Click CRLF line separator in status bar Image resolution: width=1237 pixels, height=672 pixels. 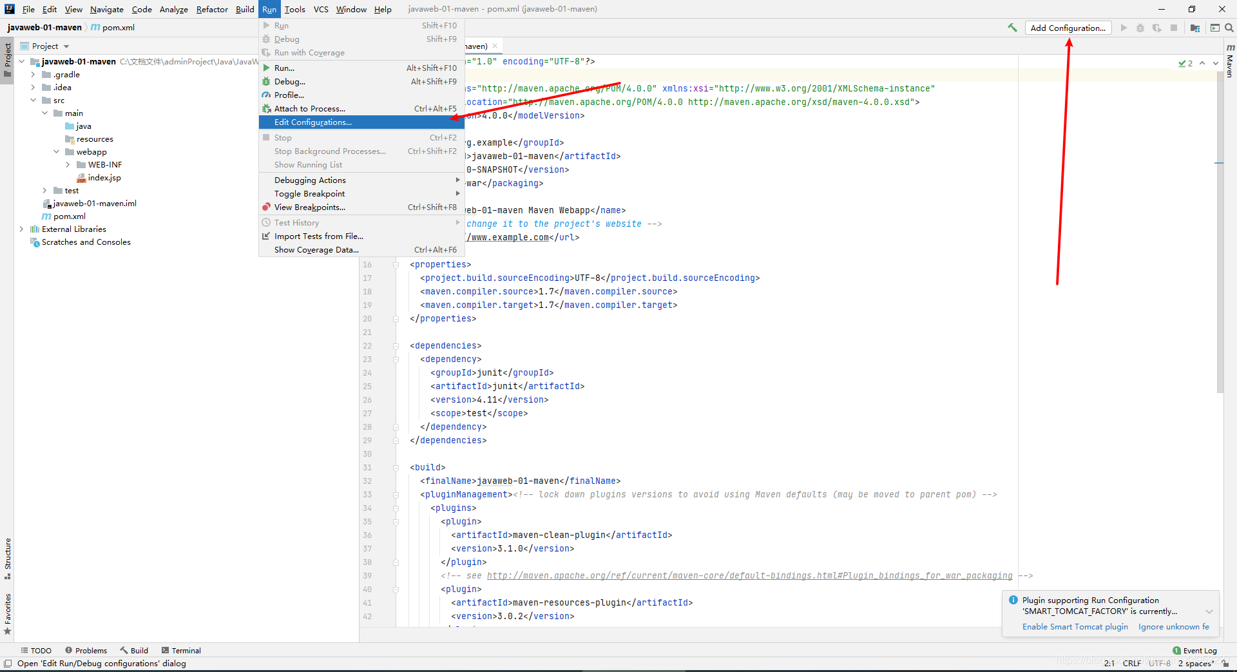pos(1132,664)
